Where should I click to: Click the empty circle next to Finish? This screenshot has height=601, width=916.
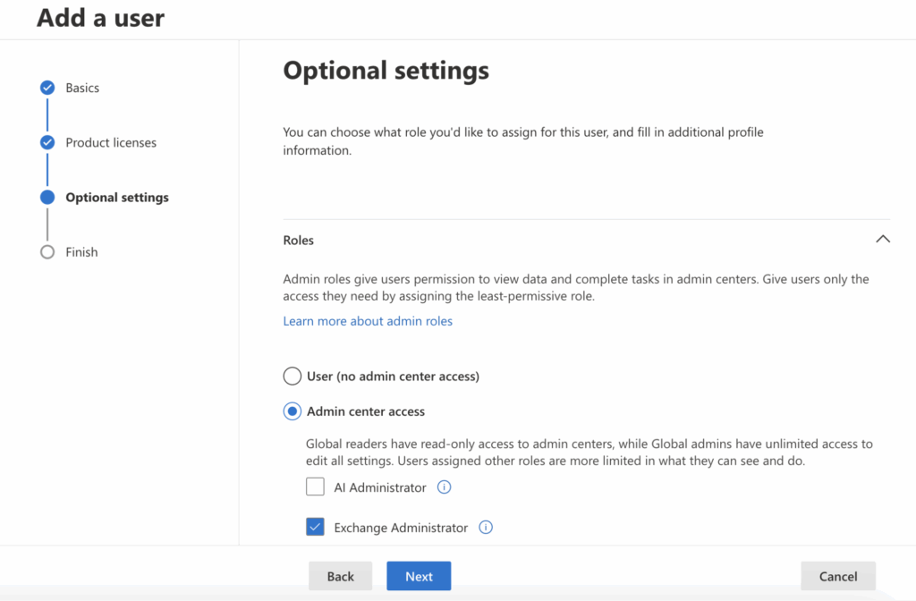click(47, 251)
